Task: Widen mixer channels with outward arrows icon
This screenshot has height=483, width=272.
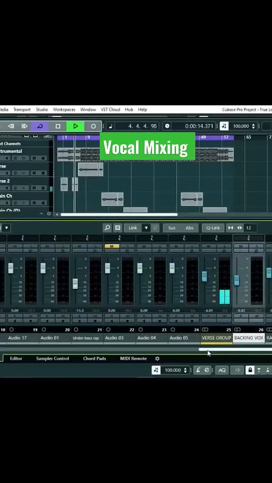Action: [239, 227]
